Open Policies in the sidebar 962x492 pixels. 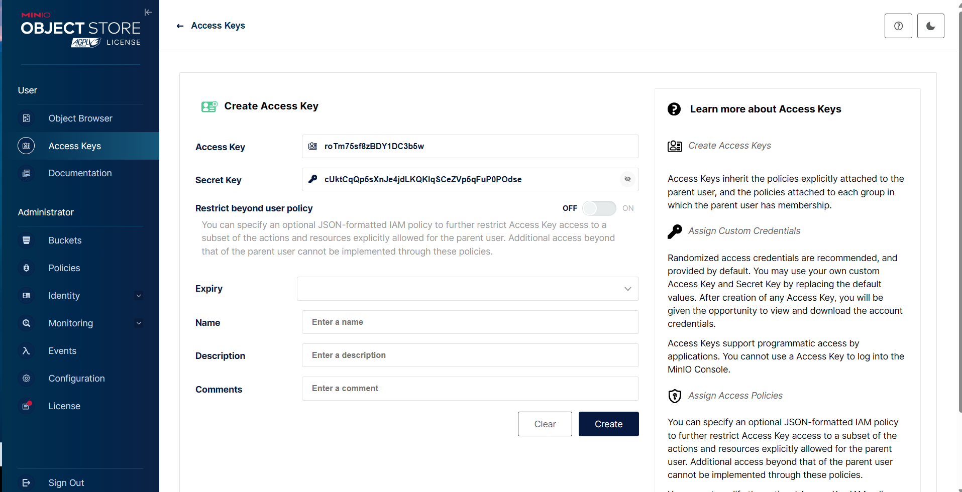click(64, 268)
